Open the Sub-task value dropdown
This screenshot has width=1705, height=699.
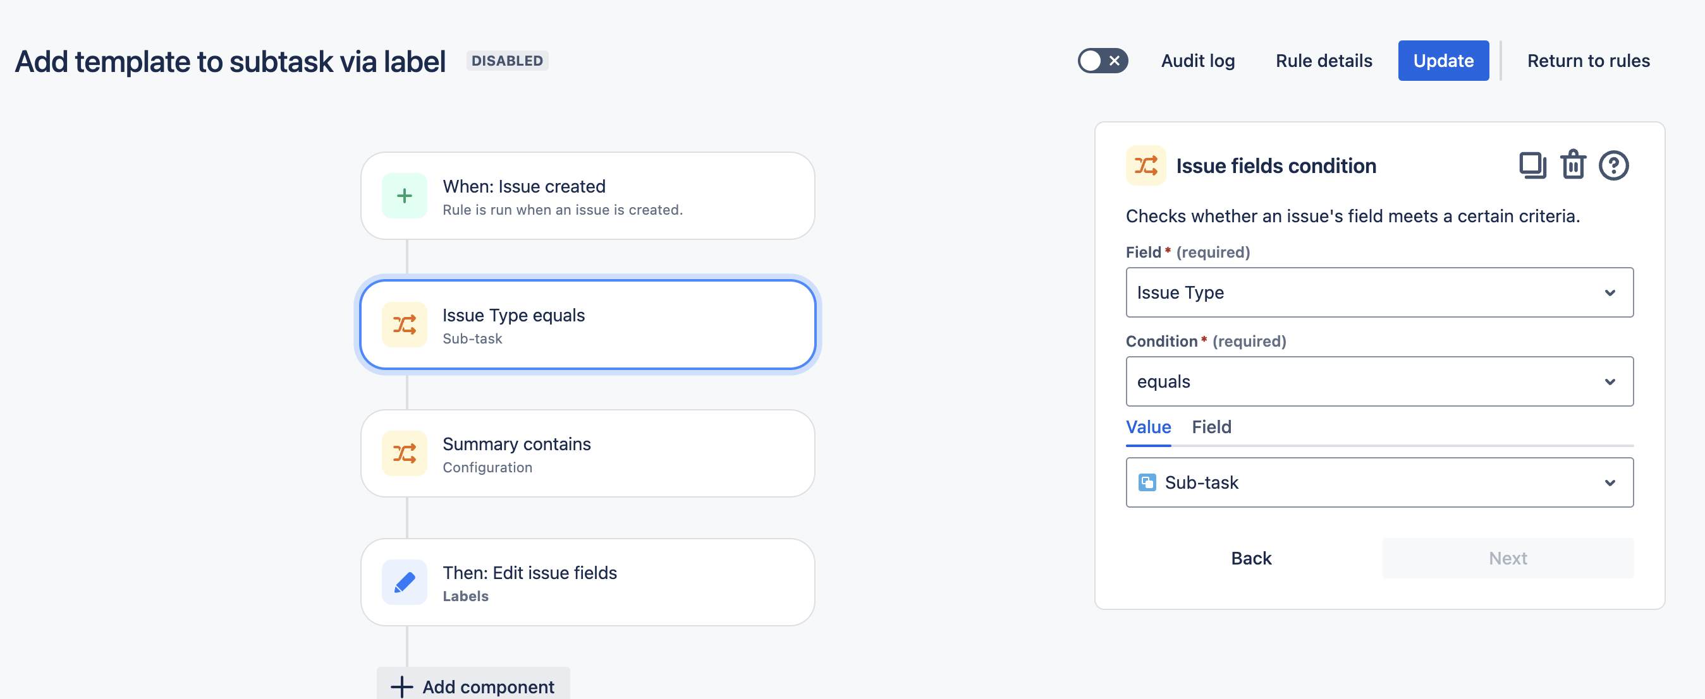click(x=1379, y=483)
